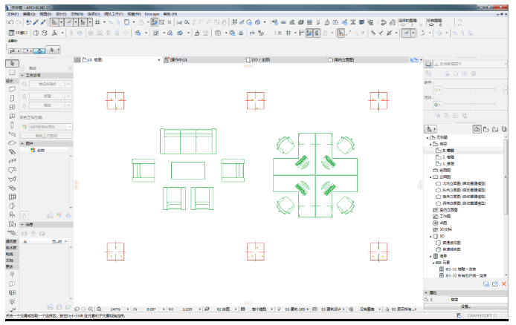Select the Curtain Wall tool in the toolbox
This screenshot has width=516, height=325.
tap(12, 197)
